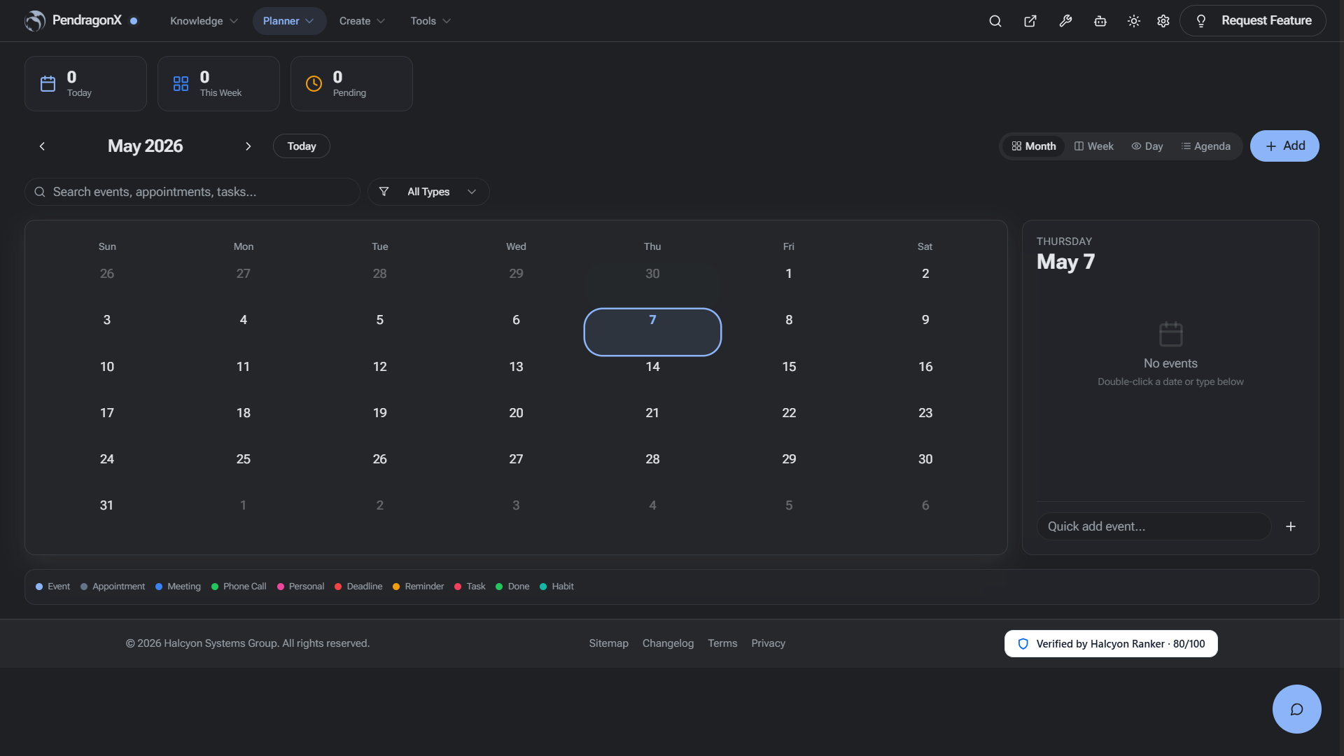This screenshot has width=1344, height=756.
Task: Click the Pending clock icon
Action: pos(314,84)
